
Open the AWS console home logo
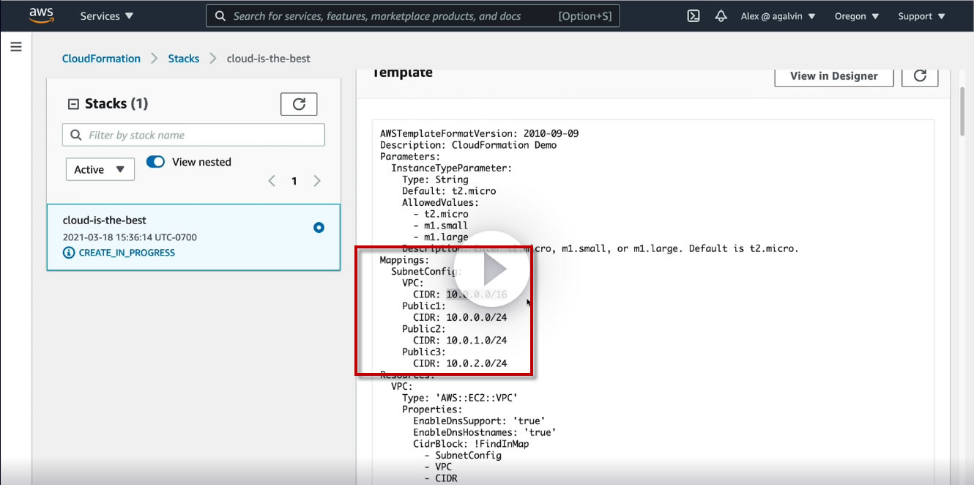tap(41, 15)
